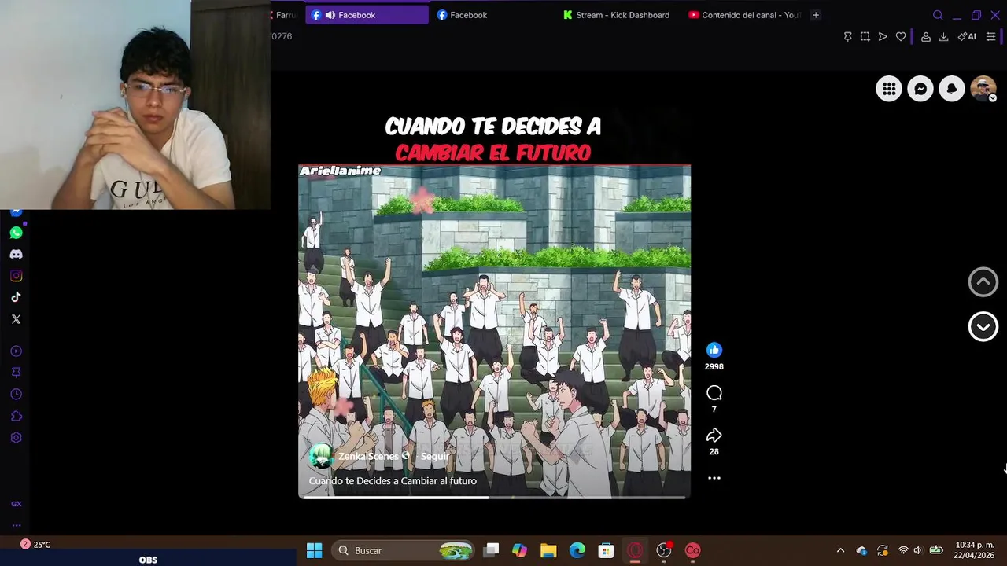Open X (Twitter) in the sidebar
This screenshot has width=1007, height=566.
click(x=16, y=319)
